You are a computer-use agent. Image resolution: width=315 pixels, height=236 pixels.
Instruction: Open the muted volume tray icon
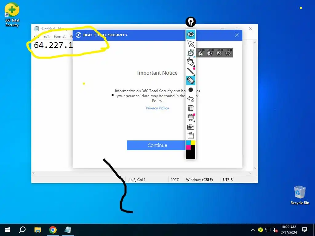[x=275, y=230]
